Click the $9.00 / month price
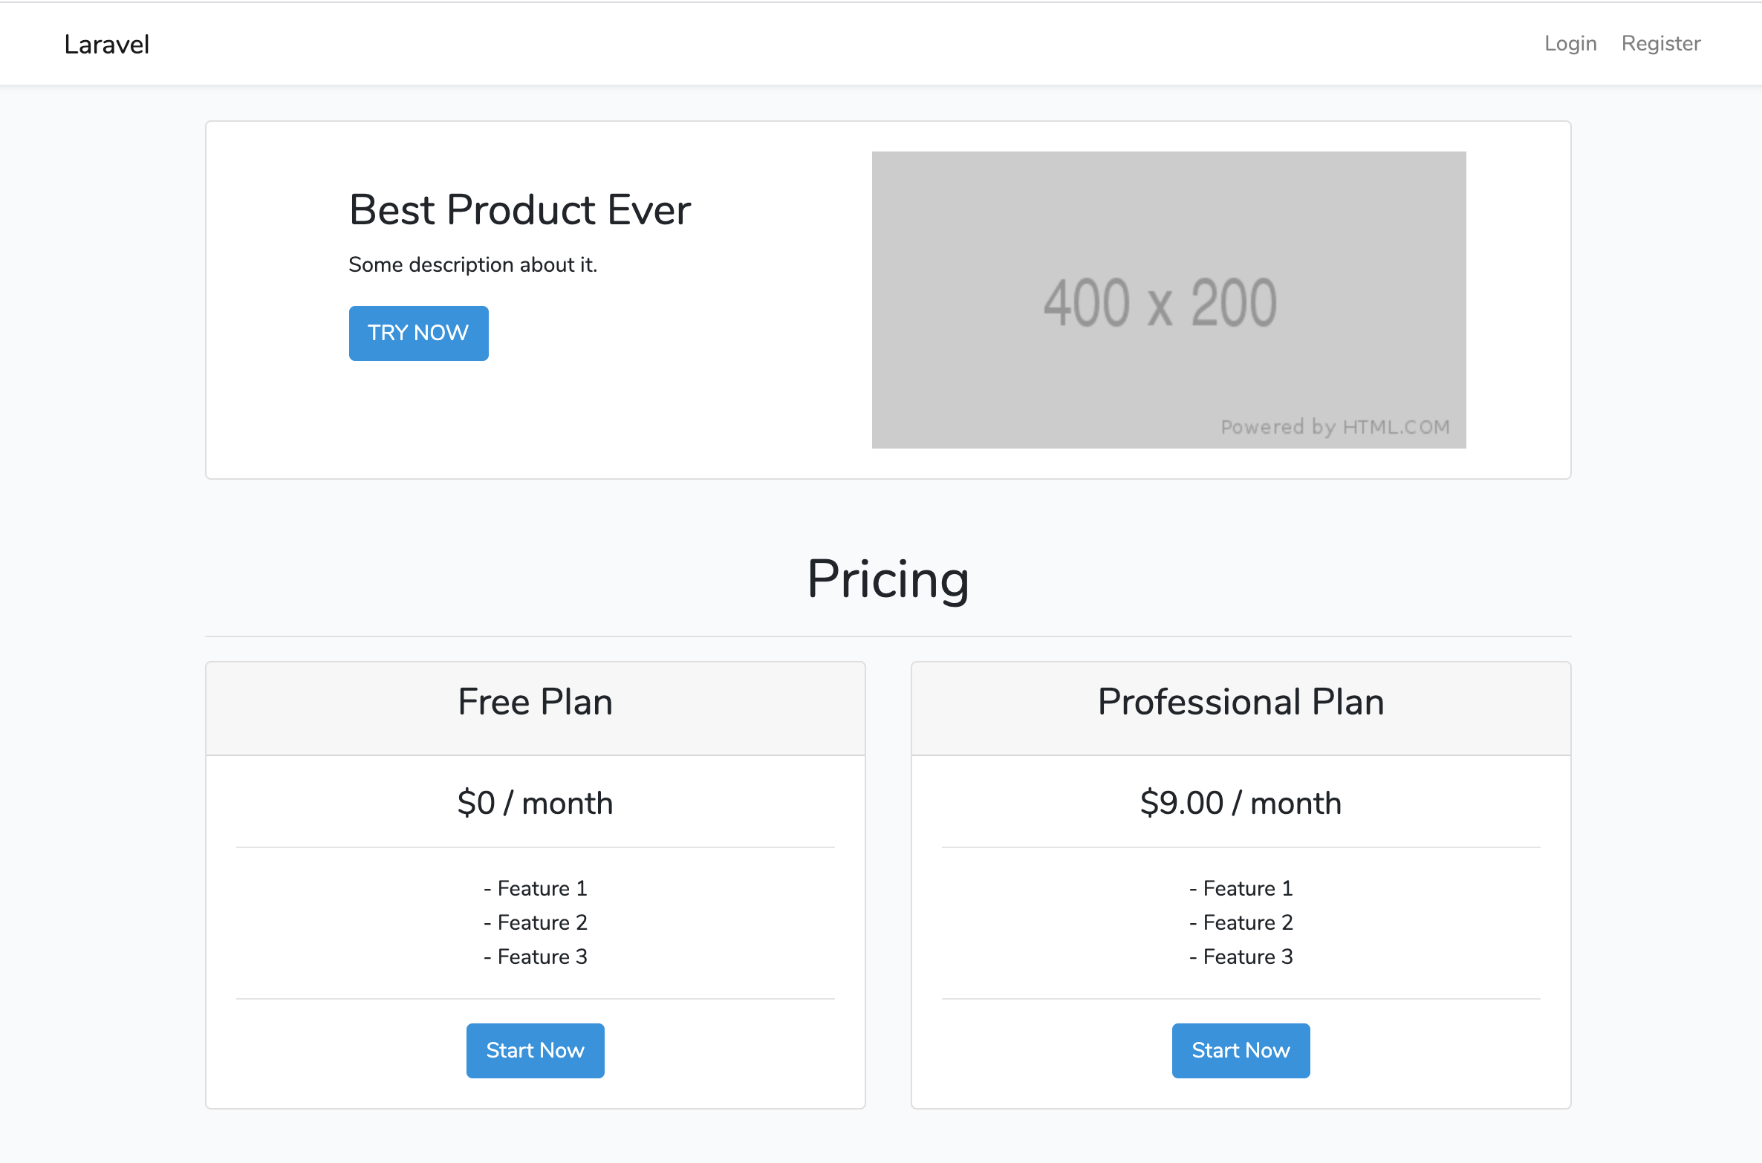The image size is (1762, 1163). pos(1241,803)
